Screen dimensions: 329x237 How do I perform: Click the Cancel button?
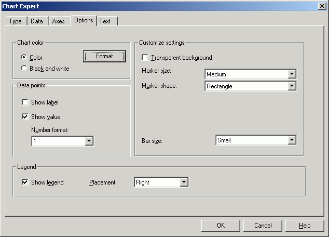263,226
